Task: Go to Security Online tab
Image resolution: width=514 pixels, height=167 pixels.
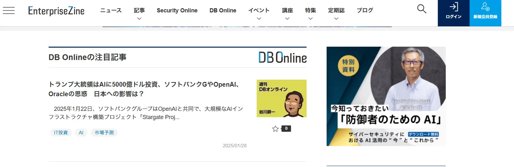Action: click(177, 10)
